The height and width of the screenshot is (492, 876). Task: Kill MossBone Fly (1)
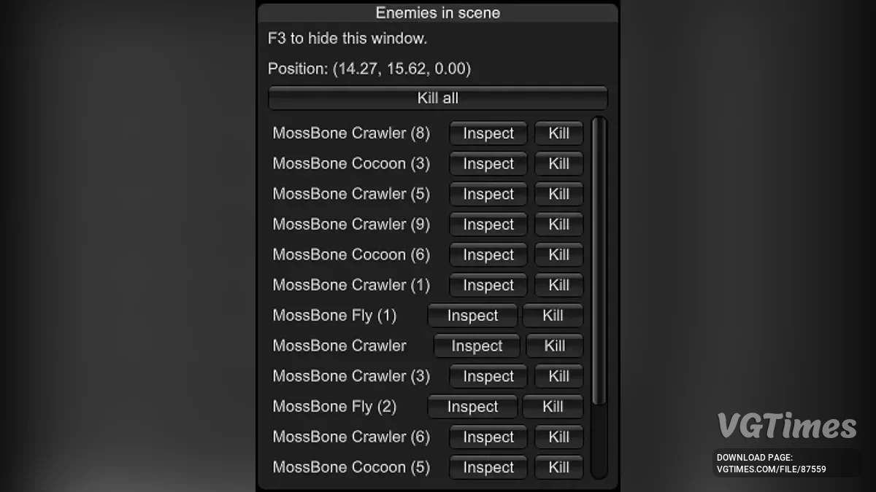pos(553,316)
